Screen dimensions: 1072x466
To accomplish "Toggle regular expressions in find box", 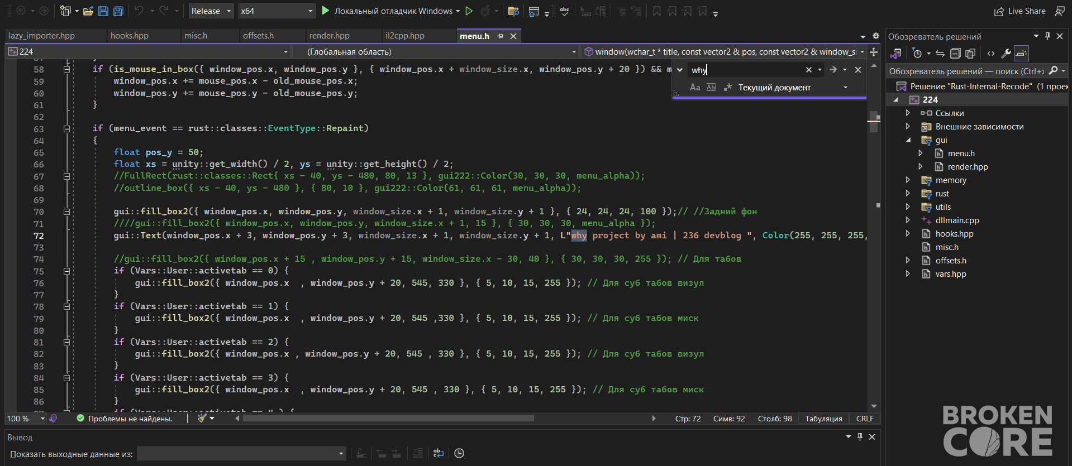I will point(727,87).
